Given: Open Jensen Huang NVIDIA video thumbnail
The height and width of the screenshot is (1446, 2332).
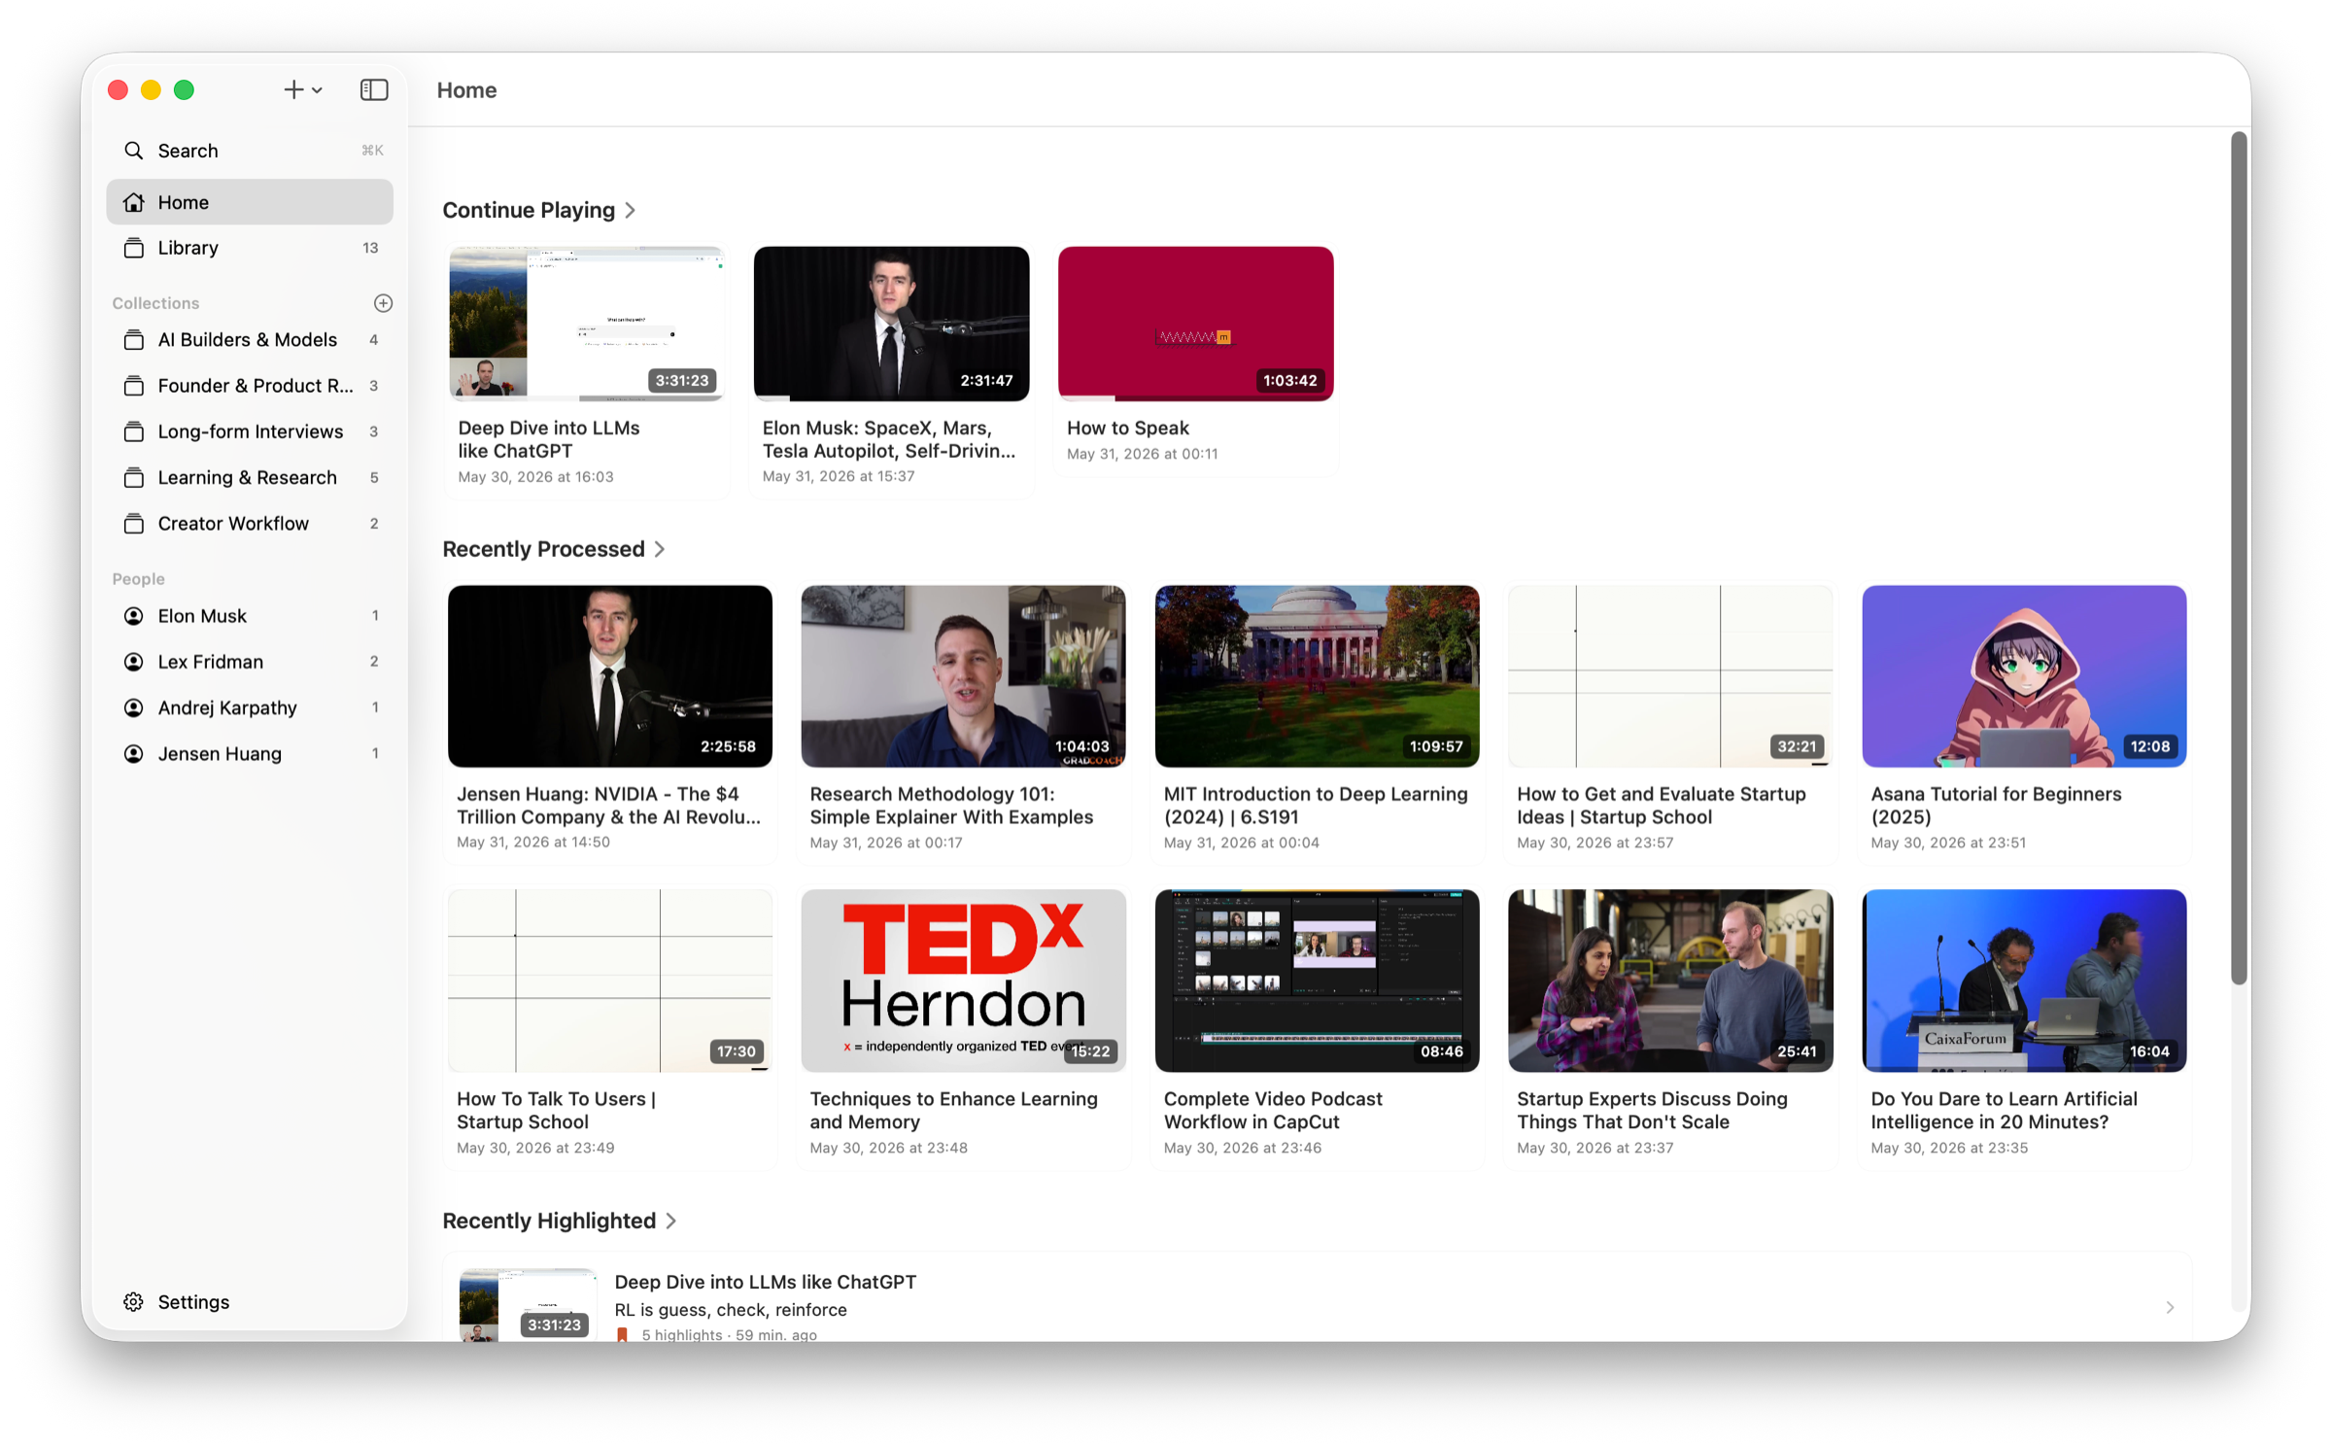Looking at the screenshot, I should point(610,676).
